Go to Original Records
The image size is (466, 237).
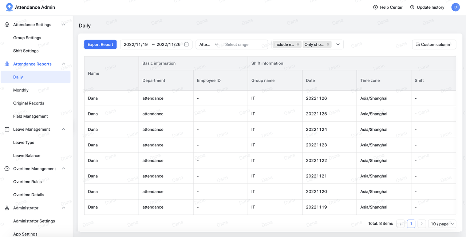pos(29,103)
